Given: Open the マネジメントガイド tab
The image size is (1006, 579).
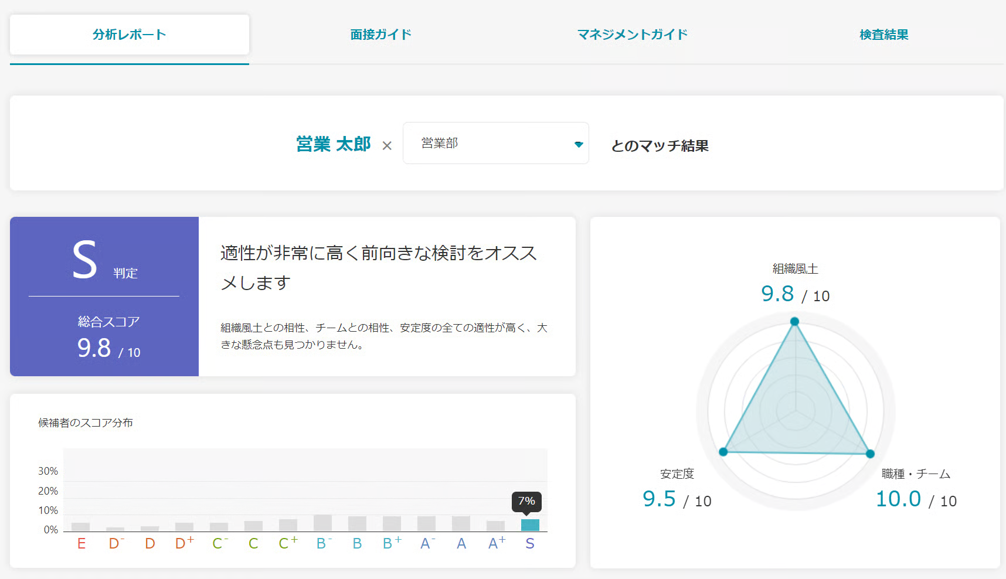Looking at the screenshot, I should coord(632,35).
